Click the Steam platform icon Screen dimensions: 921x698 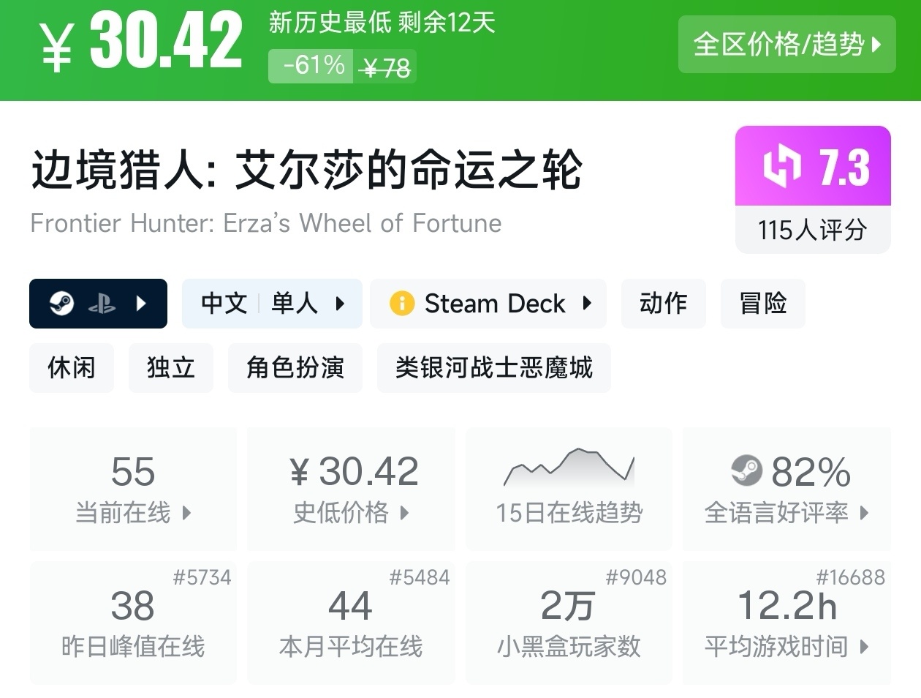(62, 303)
